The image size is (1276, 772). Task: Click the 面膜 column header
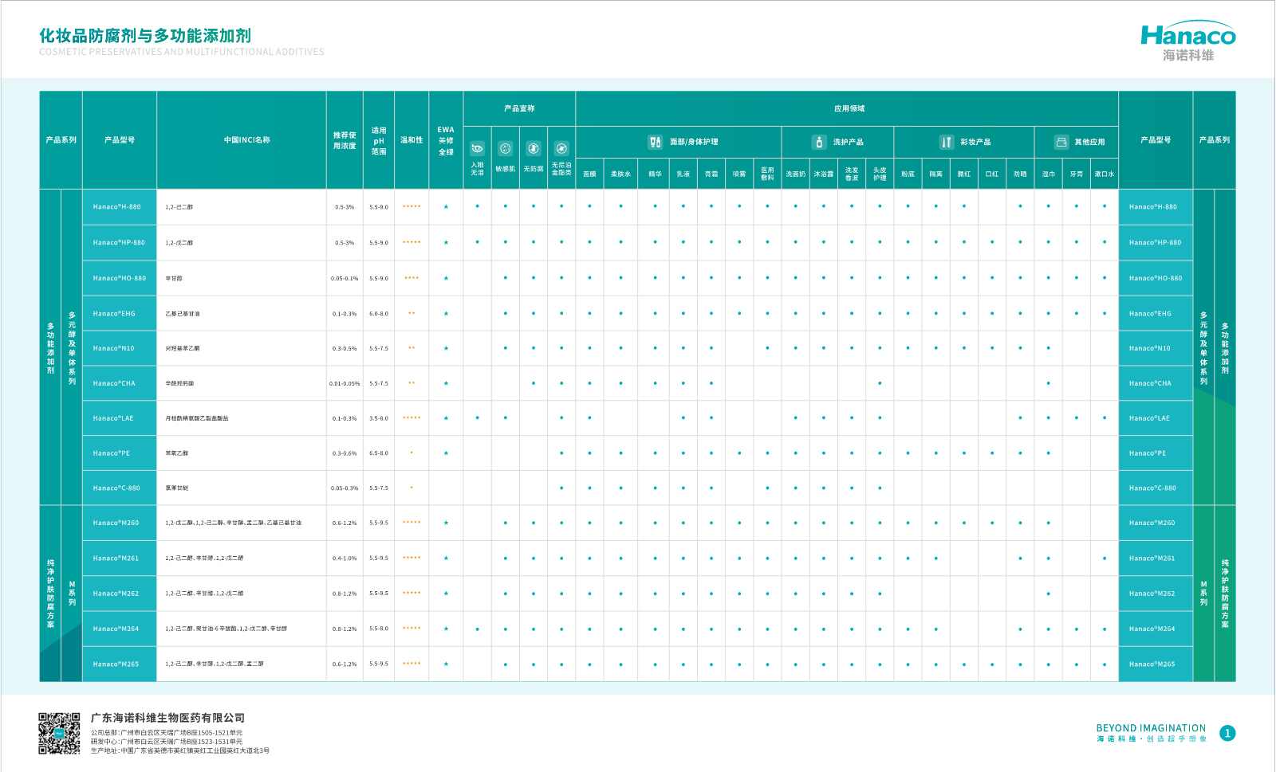589,174
